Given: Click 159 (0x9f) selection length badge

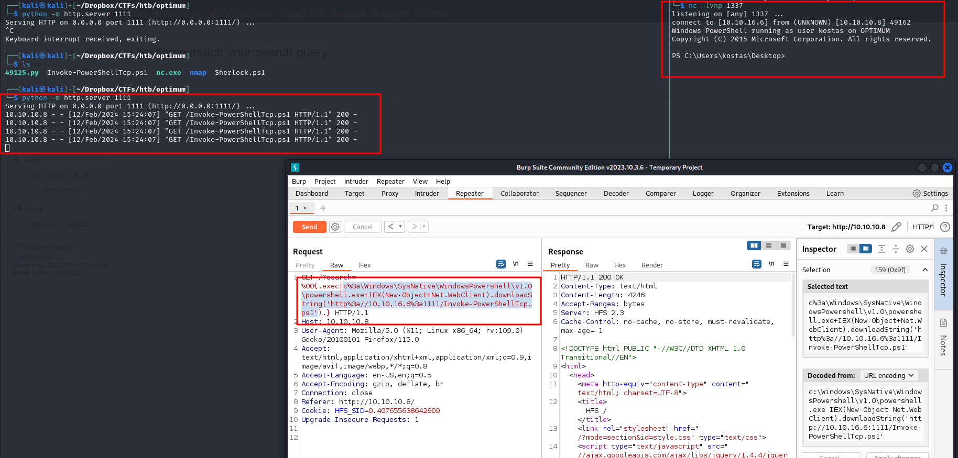Looking at the screenshot, I should tap(890, 270).
